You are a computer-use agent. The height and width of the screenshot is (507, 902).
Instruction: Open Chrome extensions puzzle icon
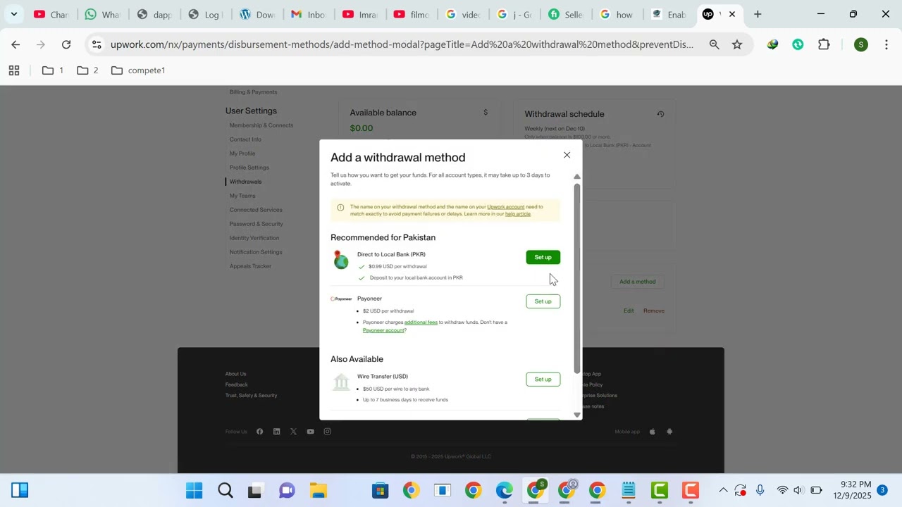[x=824, y=44]
